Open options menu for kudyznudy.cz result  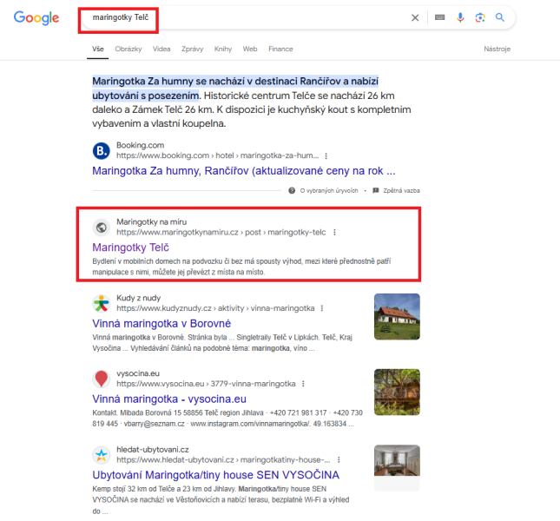point(322,308)
